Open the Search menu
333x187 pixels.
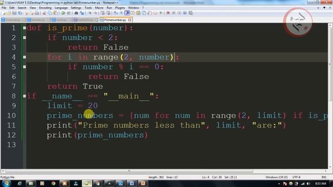22,8
